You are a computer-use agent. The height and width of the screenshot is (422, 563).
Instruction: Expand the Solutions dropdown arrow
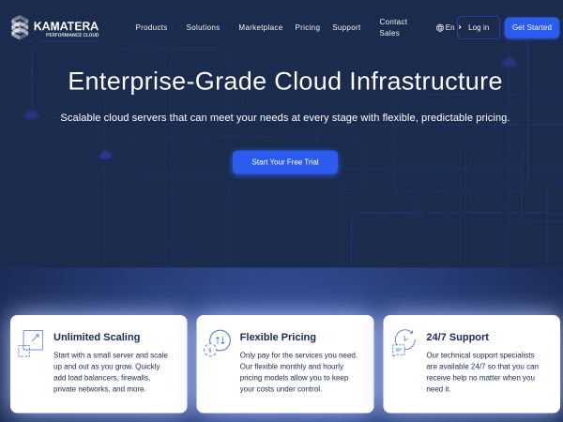(x=225, y=28)
